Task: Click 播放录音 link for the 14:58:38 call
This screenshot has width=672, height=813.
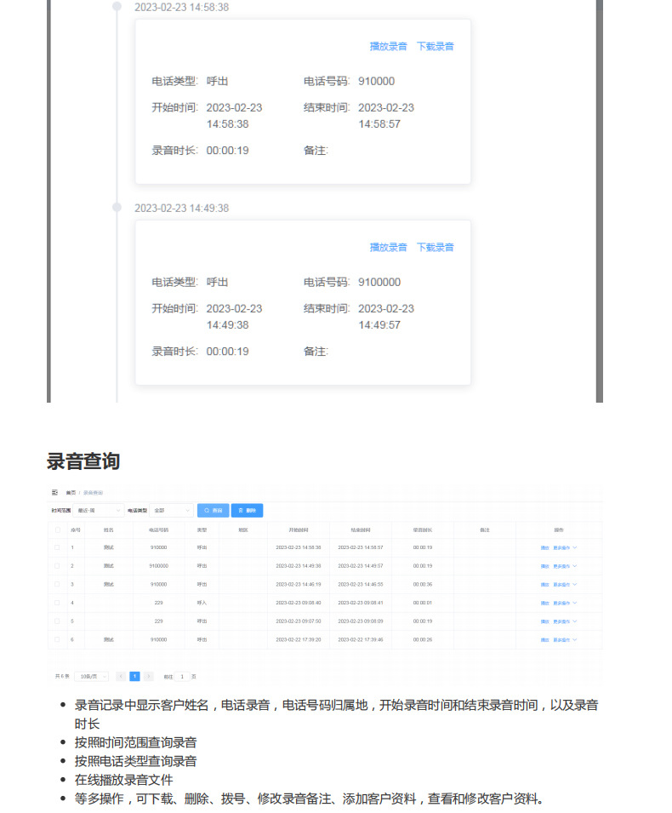Action: [388, 46]
